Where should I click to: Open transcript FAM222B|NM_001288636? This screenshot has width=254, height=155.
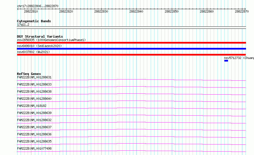tap(34, 134)
